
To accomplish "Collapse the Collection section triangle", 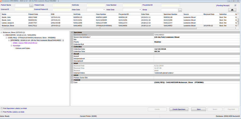I will click(x=72, y=47).
